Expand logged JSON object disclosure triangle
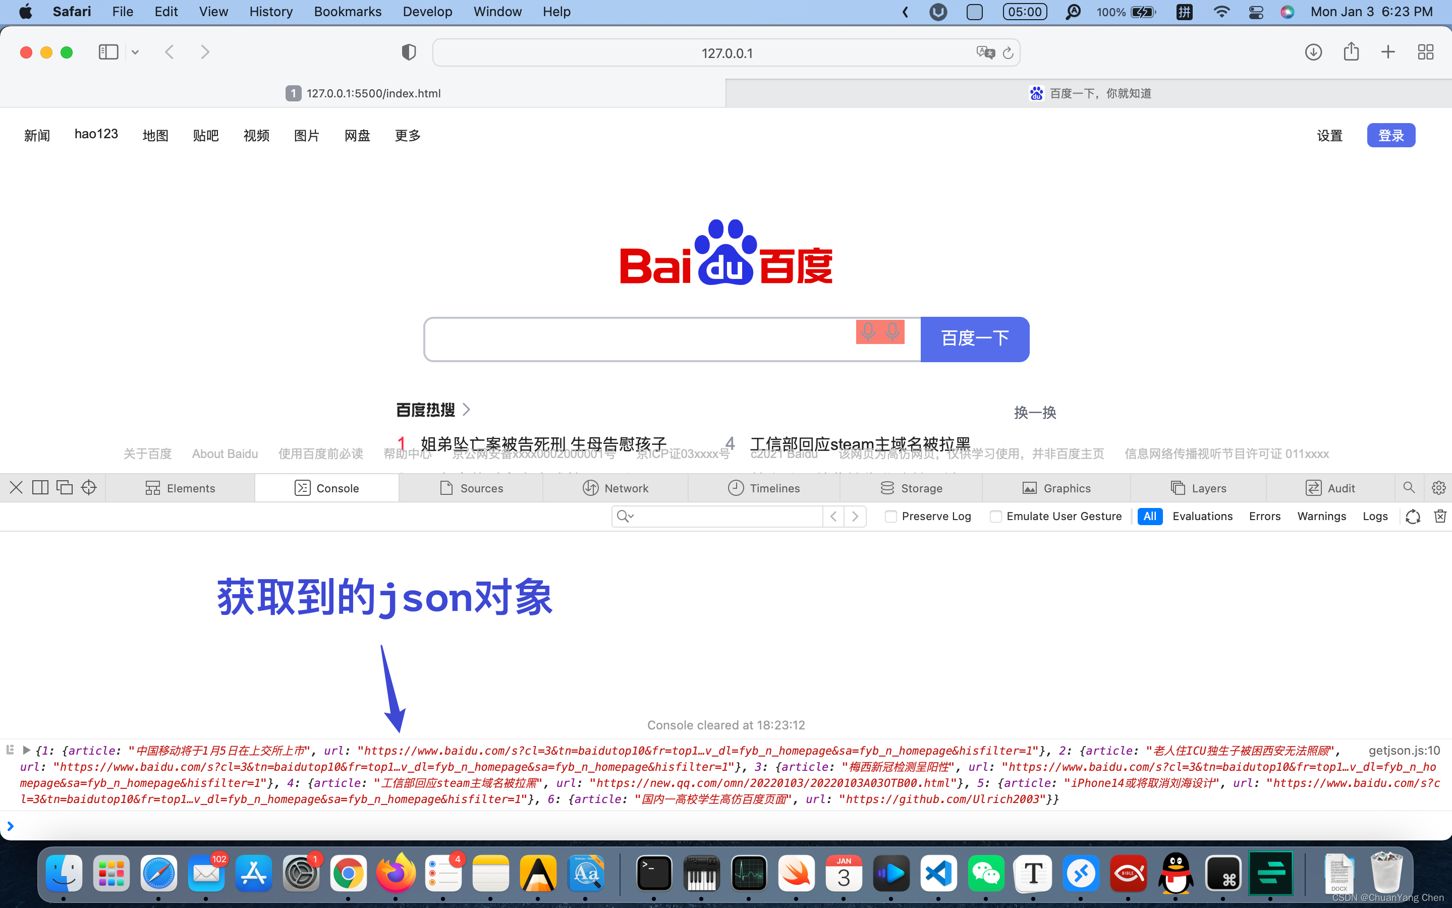Image resolution: width=1452 pixels, height=908 pixels. [x=26, y=750]
